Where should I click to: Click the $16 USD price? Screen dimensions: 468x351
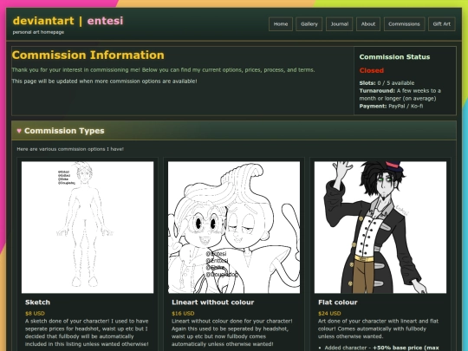point(183,314)
